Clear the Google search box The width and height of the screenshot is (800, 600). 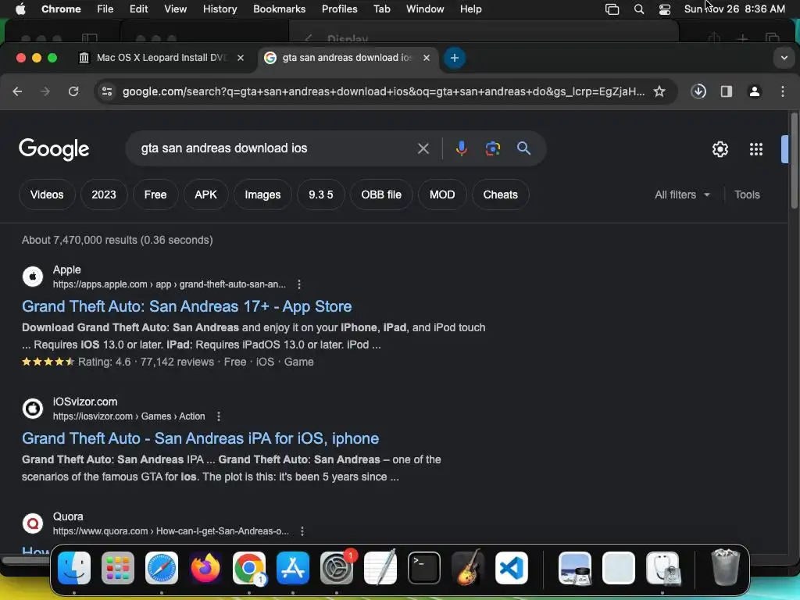click(x=423, y=148)
